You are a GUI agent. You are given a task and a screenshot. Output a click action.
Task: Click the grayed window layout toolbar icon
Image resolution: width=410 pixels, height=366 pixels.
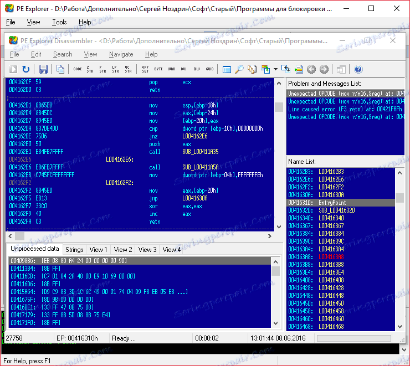coord(341,69)
